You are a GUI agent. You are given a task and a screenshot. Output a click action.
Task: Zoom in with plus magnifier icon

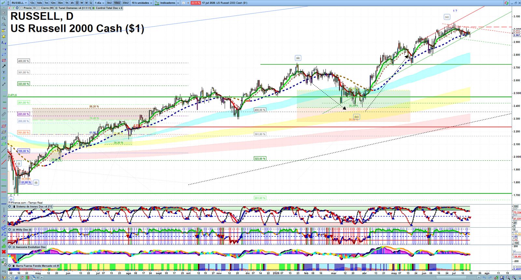tap(514, 278)
